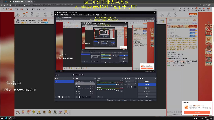This screenshot has height=120, width=214.
Task: Select the highlighted orange nav tab on site header
Action: pos(22,9)
